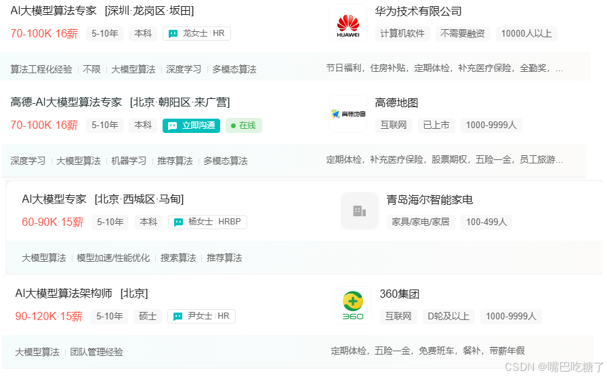Open the Huawei company logo
Viewport: 607px width, 377px height.
click(348, 23)
